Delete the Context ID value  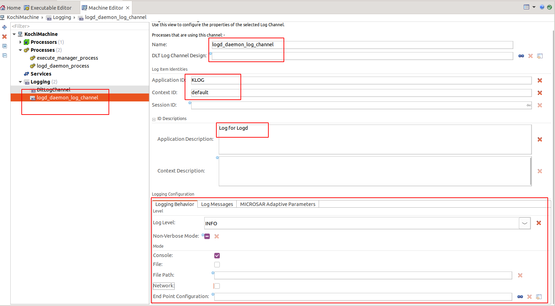[540, 93]
